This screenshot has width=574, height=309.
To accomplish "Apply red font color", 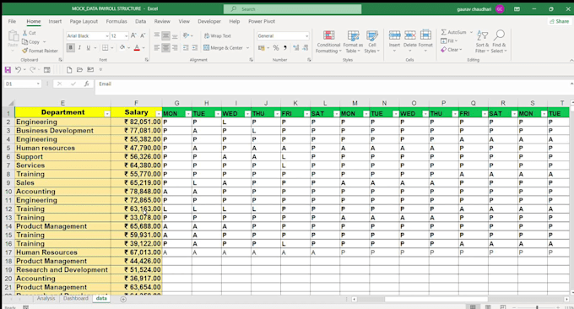I will (137, 47).
